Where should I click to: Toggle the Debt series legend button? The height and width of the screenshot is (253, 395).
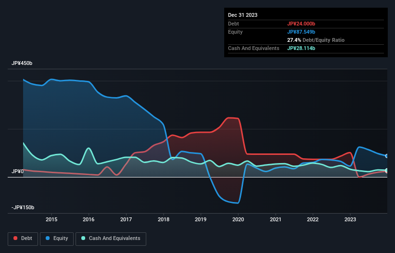(x=23, y=239)
